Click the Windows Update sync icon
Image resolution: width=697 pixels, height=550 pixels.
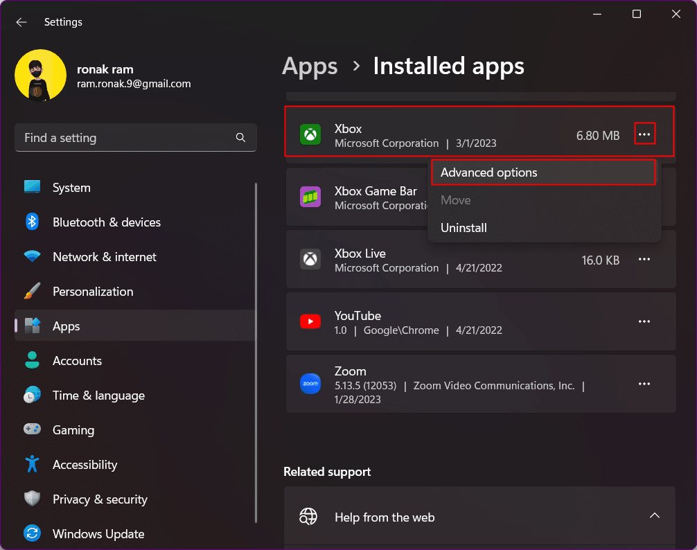click(32, 533)
